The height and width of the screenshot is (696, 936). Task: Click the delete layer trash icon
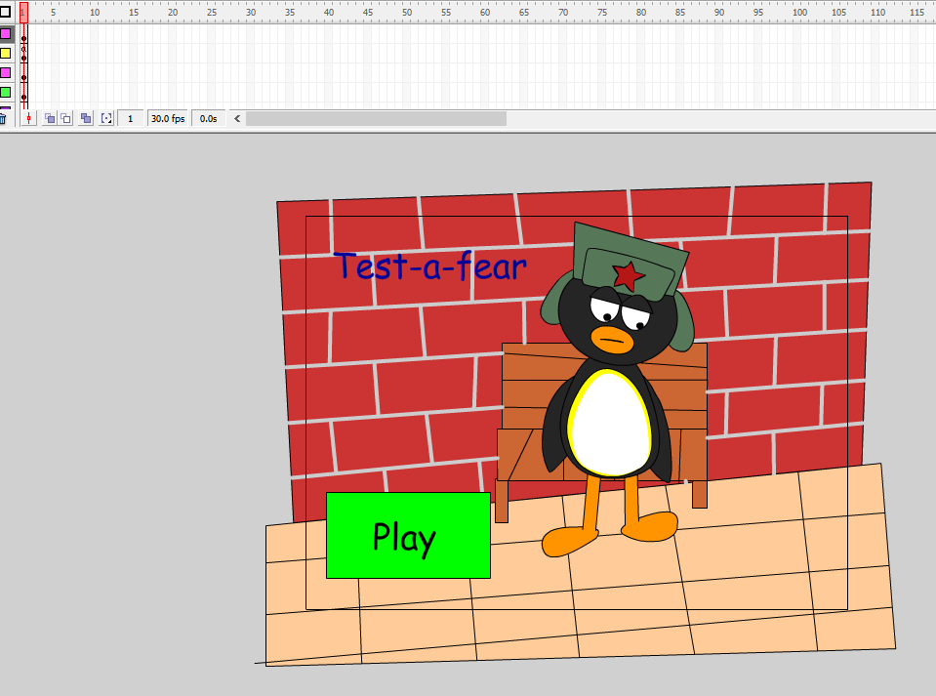point(2,119)
